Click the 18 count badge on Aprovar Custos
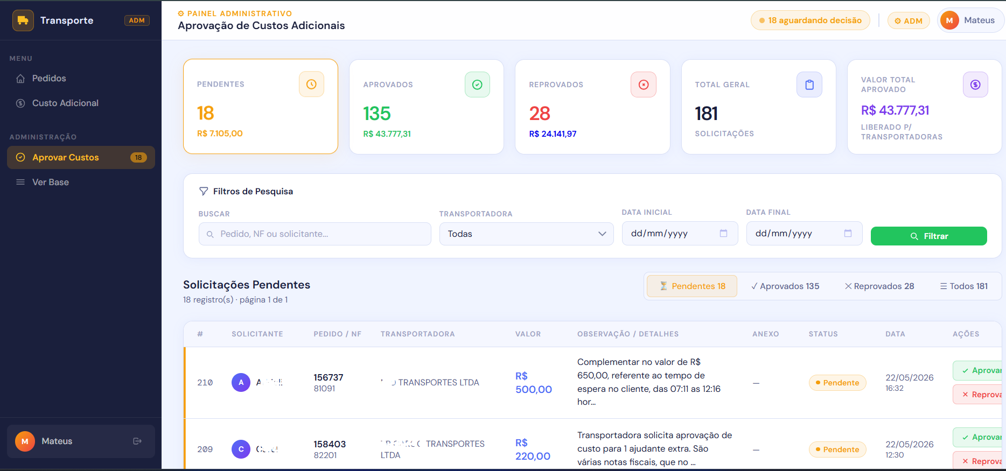Screen dimensions: 1006x471 pos(138,158)
